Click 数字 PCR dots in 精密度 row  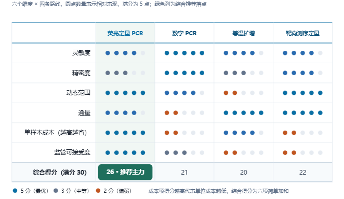coord(184,73)
